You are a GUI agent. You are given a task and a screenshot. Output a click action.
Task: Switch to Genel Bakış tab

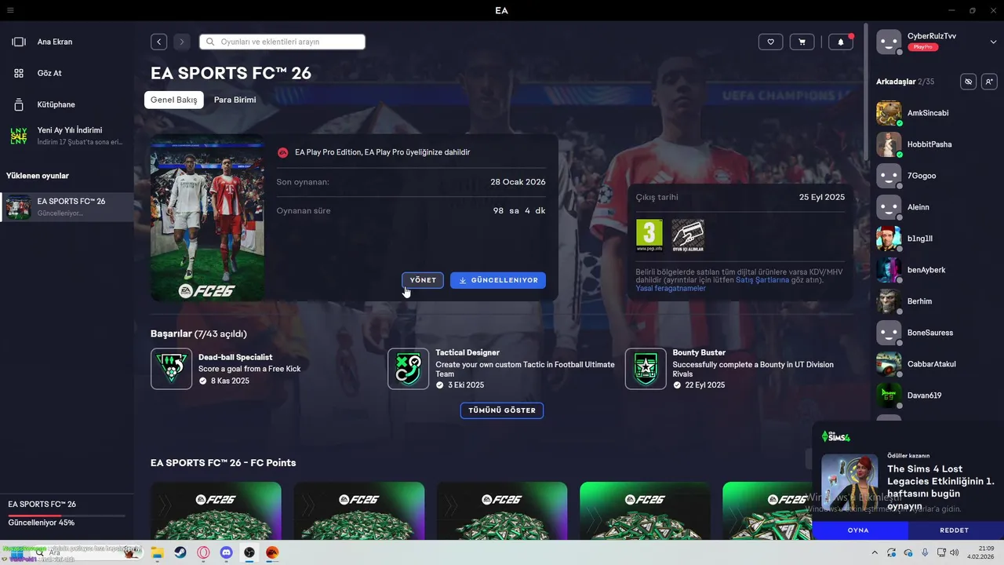174,100
